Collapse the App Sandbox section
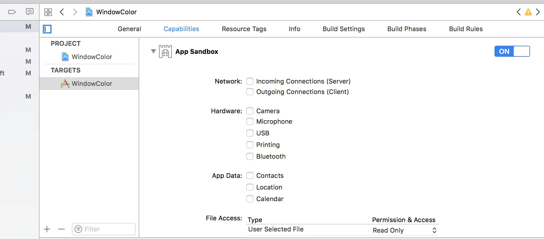The image size is (544, 239). (x=153, y=51)
